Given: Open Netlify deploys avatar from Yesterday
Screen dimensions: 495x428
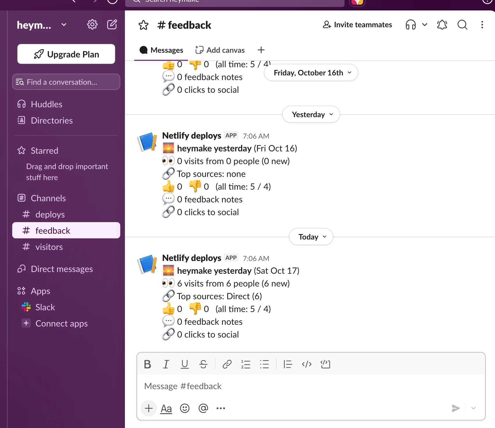Looking at the screenshot, I should pos(148,142).
